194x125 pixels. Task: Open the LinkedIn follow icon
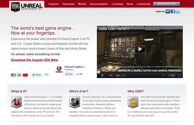tap(168, 11)
